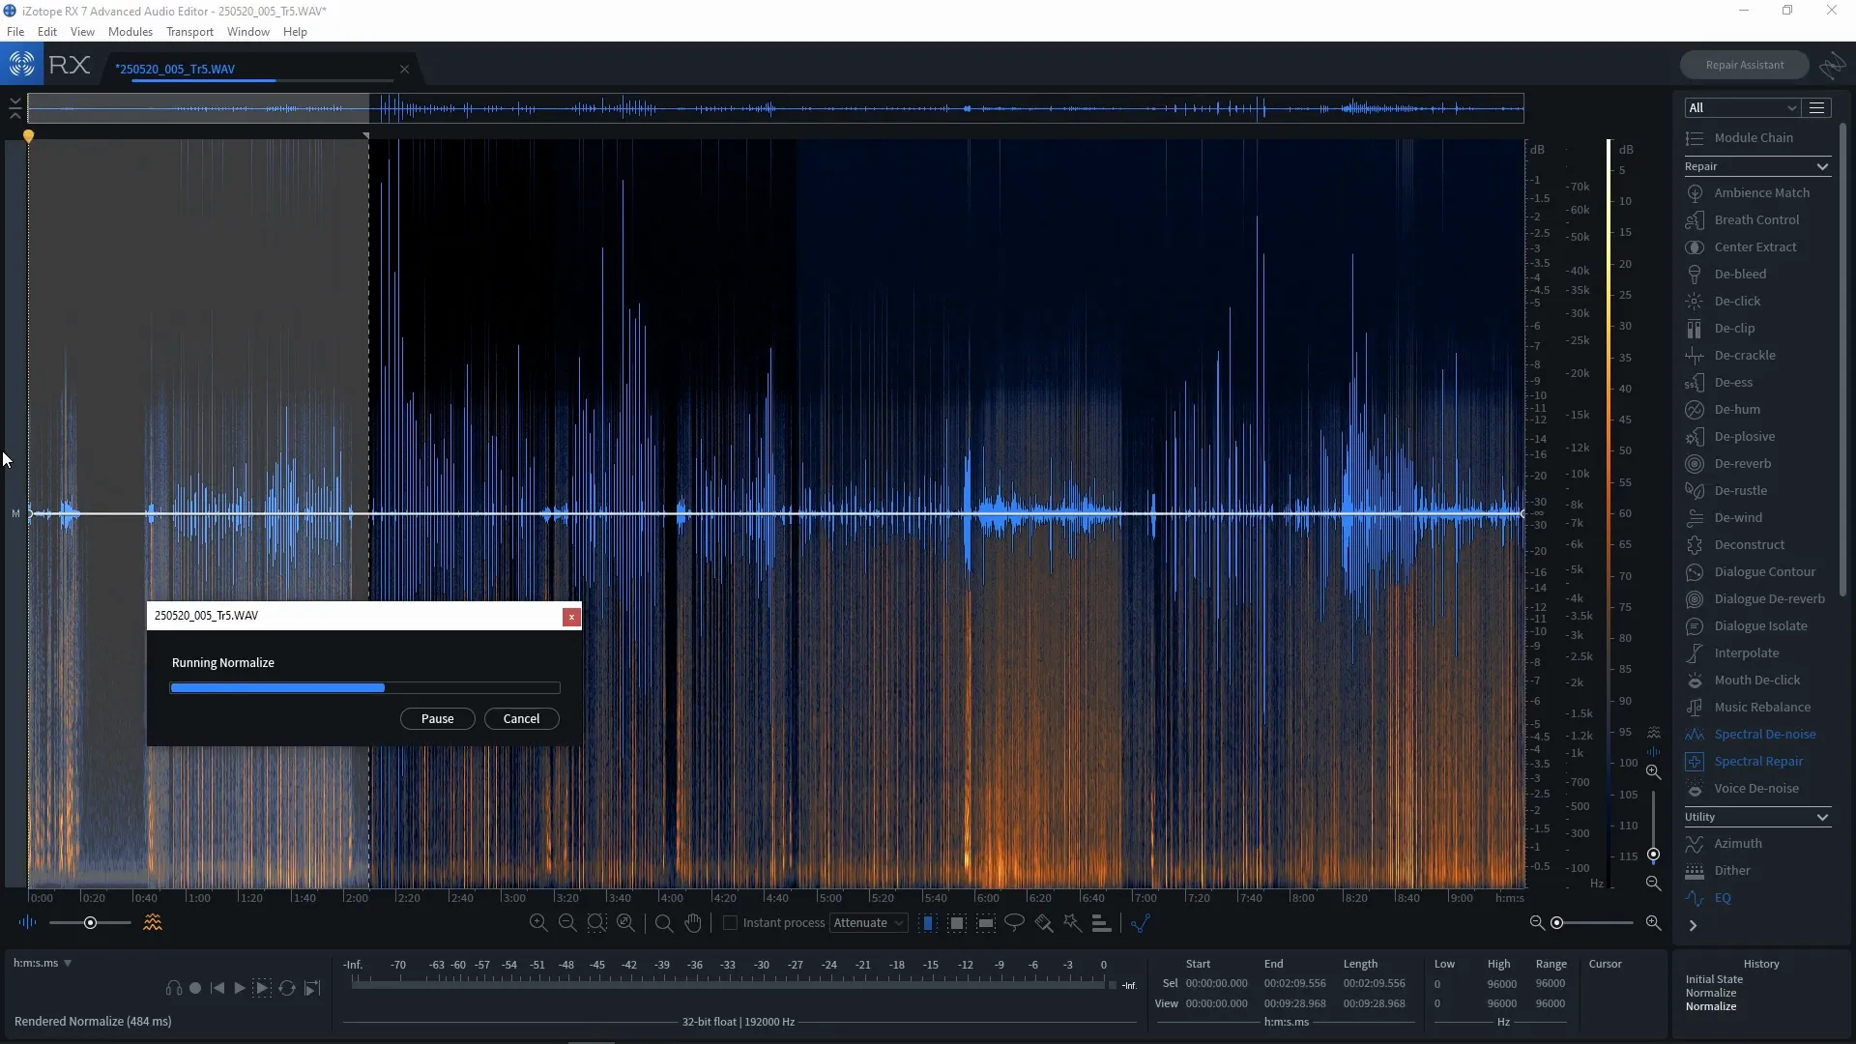The height and width of the screenshot is (1044, 1856).
Task: Select the Magic Wand selection tool
Action: pos(1073,923)
